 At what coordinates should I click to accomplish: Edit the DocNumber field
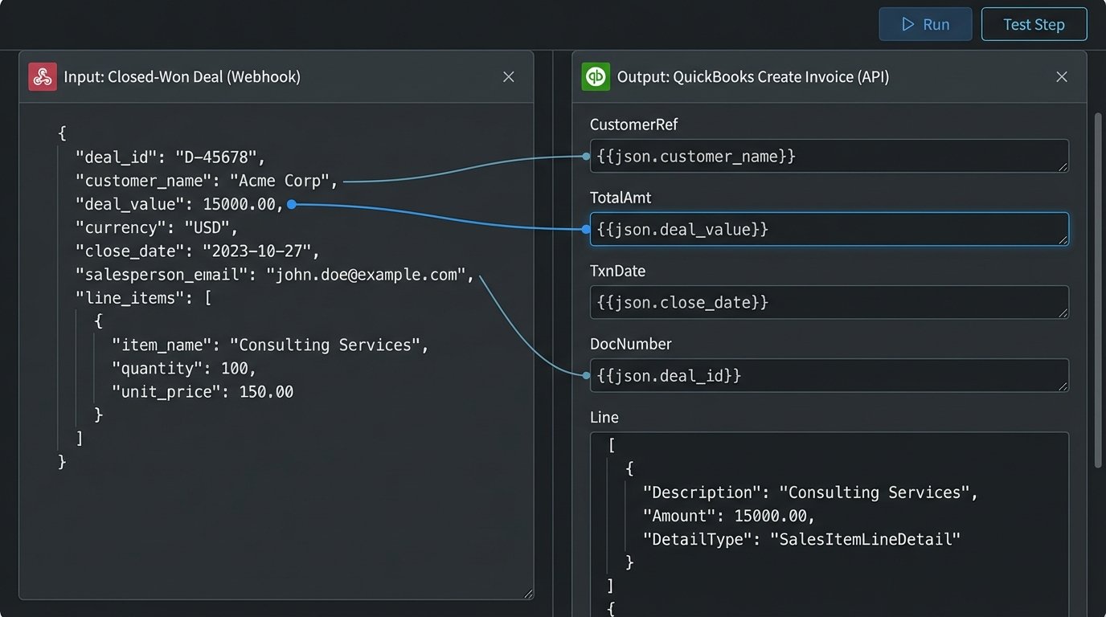[828, 376]
